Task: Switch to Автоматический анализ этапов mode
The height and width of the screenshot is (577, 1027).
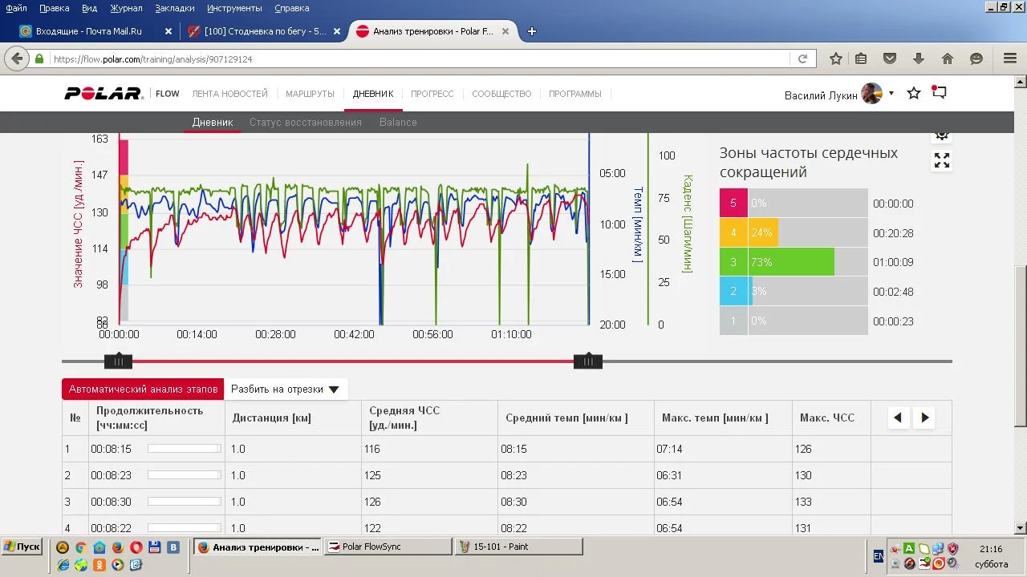Action: pyautogui.click(x=143, y=389)
